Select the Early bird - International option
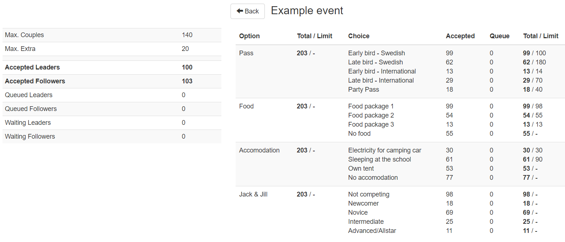Image resolution: width=565 pixels, height=242 pixels. pos(382,71)
